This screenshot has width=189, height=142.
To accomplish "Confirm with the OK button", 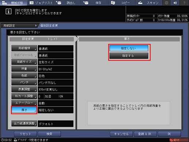I will pos(169,134).
